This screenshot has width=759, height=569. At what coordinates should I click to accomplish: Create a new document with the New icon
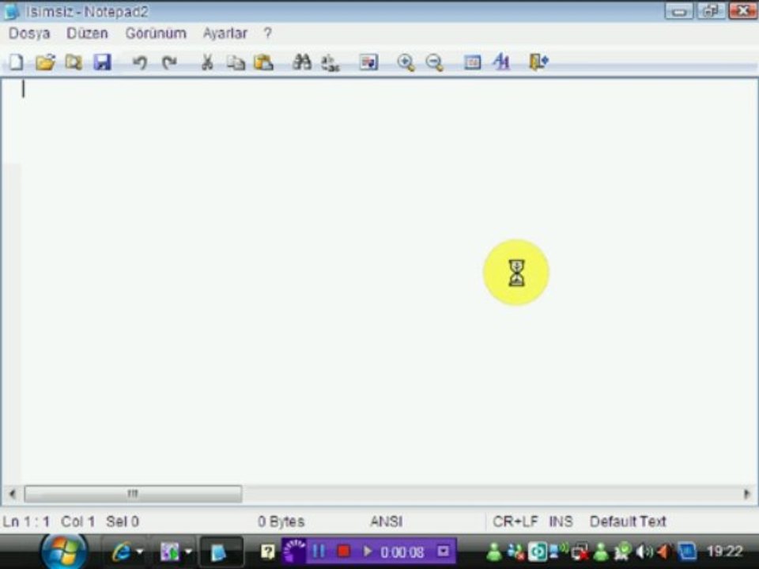16,62
